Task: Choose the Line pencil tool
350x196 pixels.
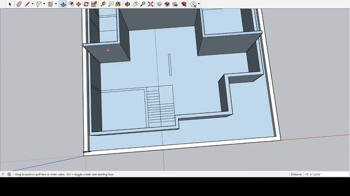Action: 27,4
